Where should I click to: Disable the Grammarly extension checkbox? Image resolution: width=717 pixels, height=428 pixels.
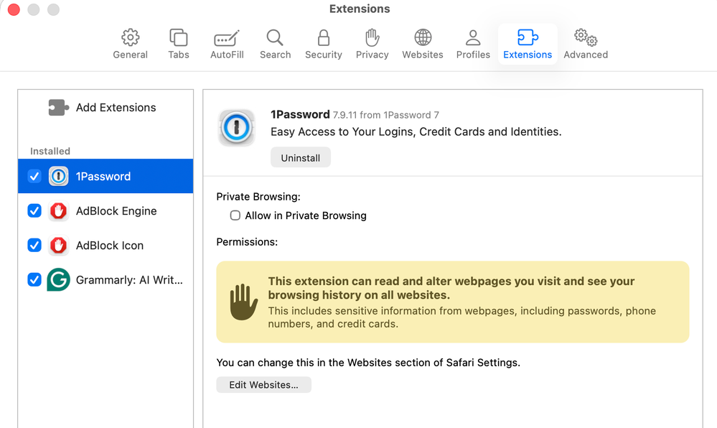pyautogui.click(x=34, y=280)
